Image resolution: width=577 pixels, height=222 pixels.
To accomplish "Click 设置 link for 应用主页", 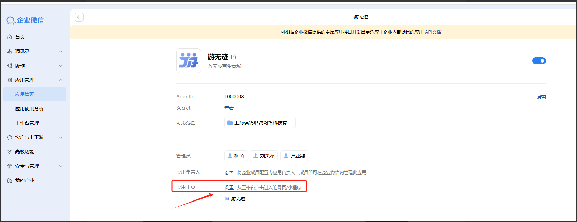I will pyautogui.click(x=229, y=188).
